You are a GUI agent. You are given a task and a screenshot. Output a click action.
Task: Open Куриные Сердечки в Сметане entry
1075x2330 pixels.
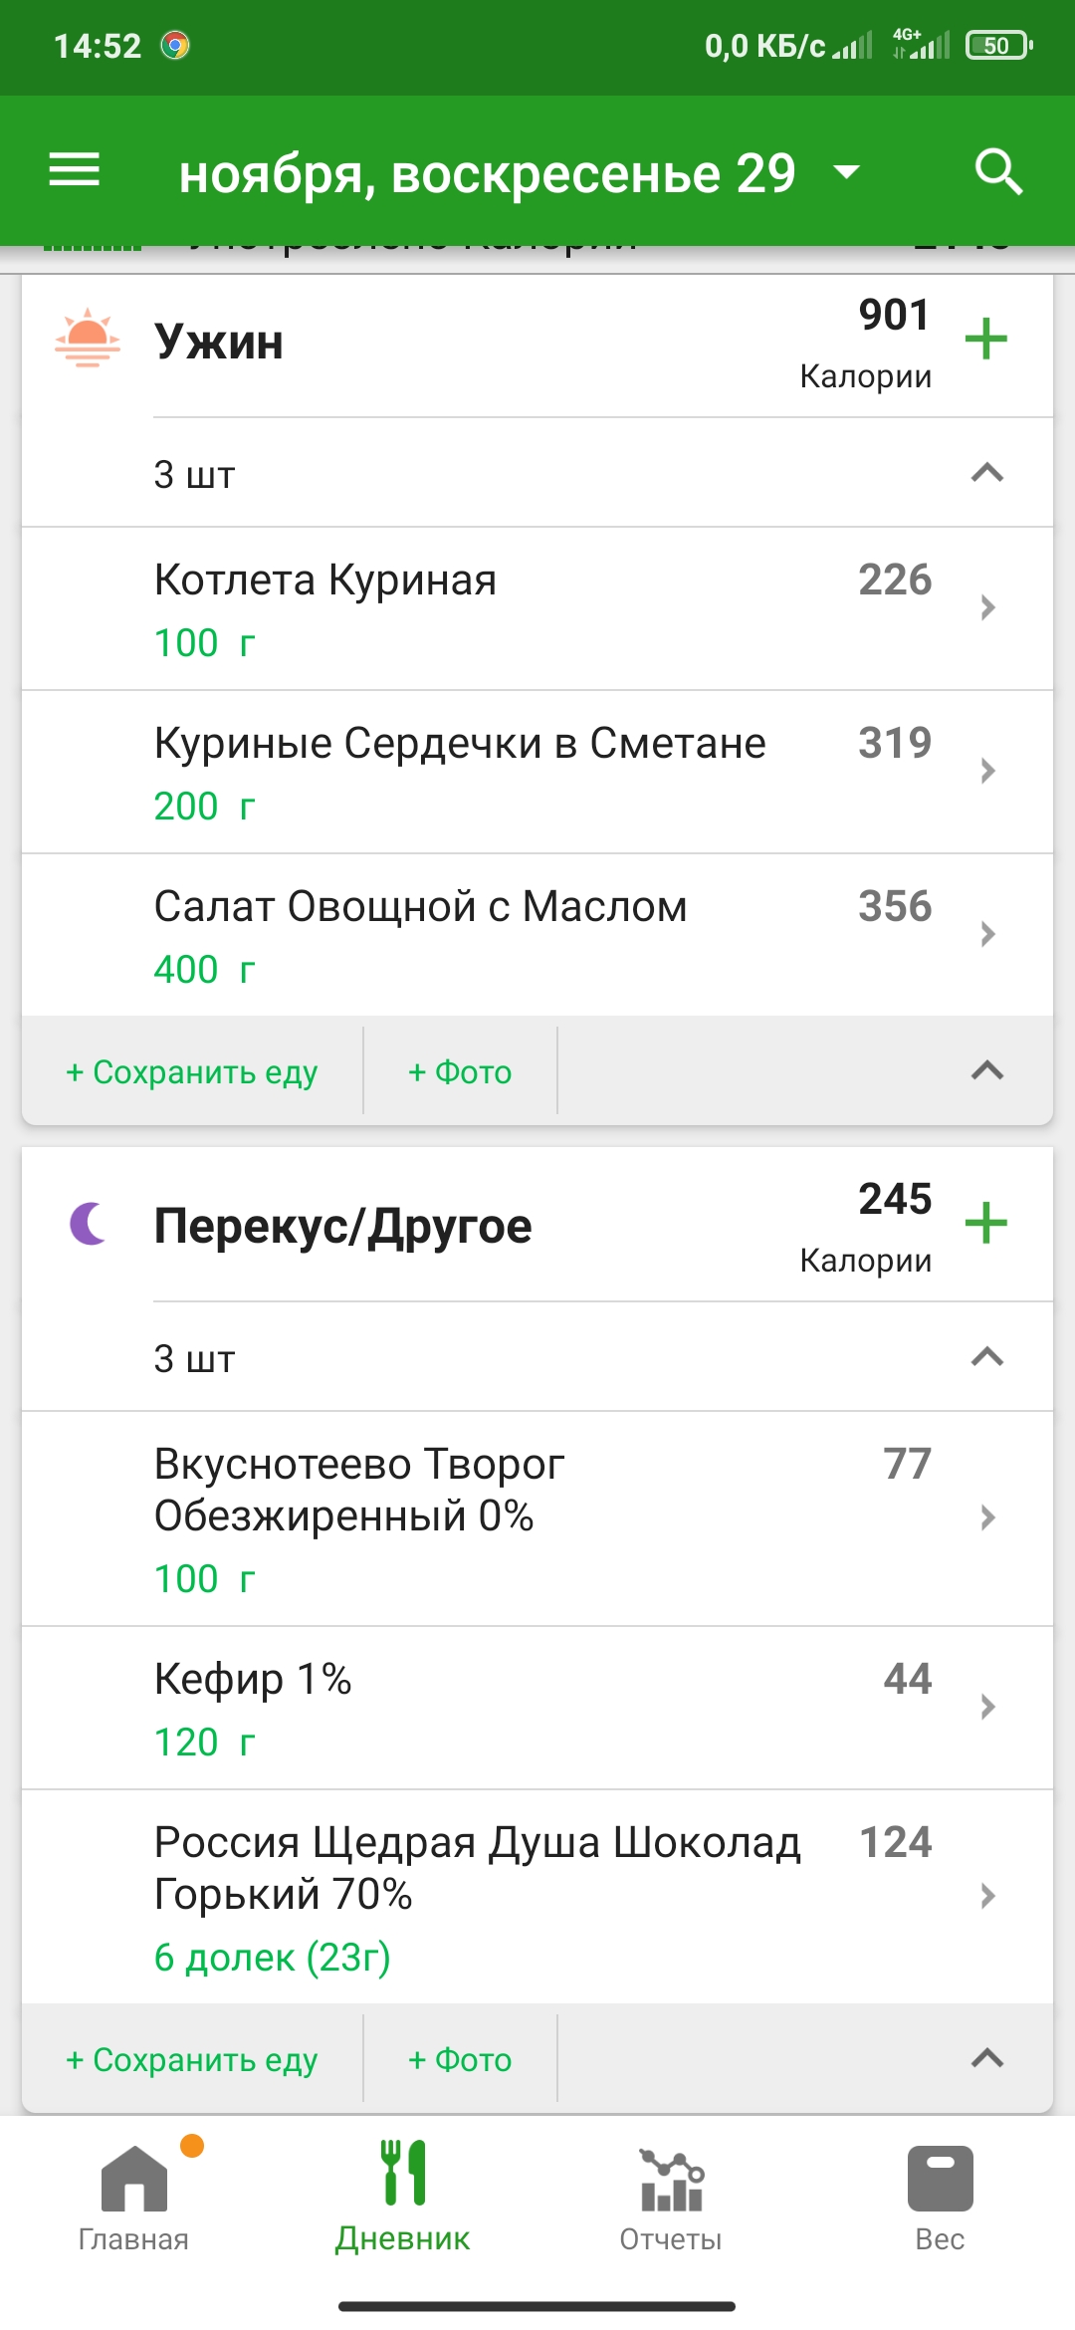point(537,772)
